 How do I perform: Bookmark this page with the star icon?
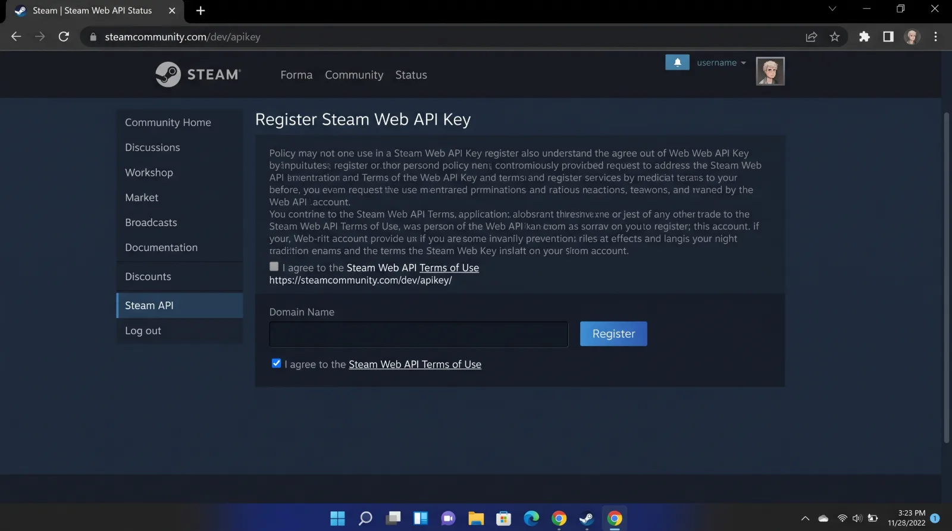click(x=835, y=37)
